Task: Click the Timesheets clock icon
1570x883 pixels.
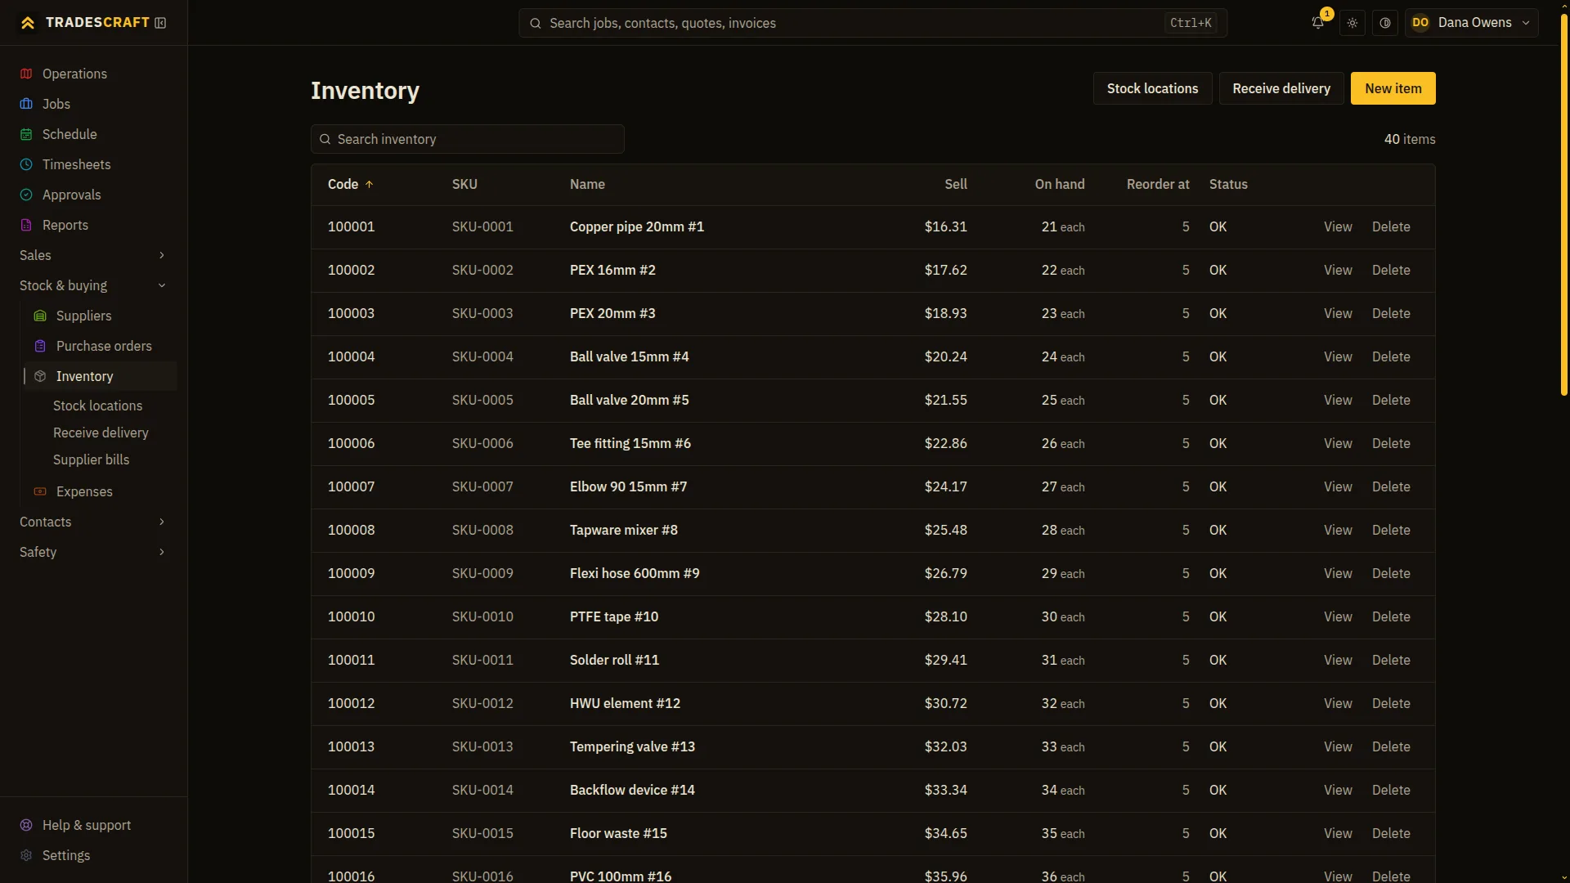Action: tap(26, 164)
